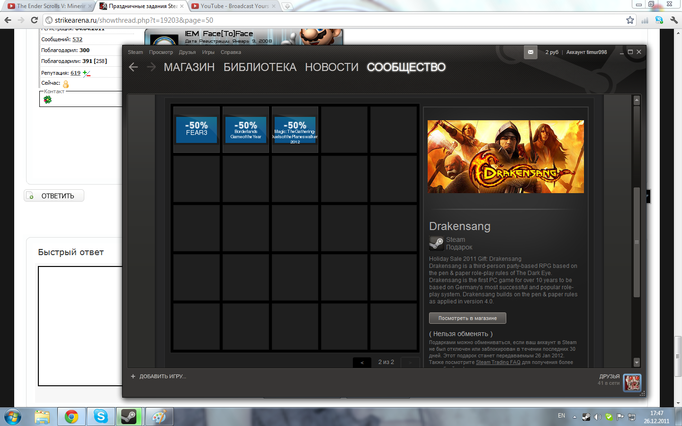The height and width of the screenshot is (426, 682).
Task: Click the plus icon beside Добавить игру
Action: [x=133, y=376]
